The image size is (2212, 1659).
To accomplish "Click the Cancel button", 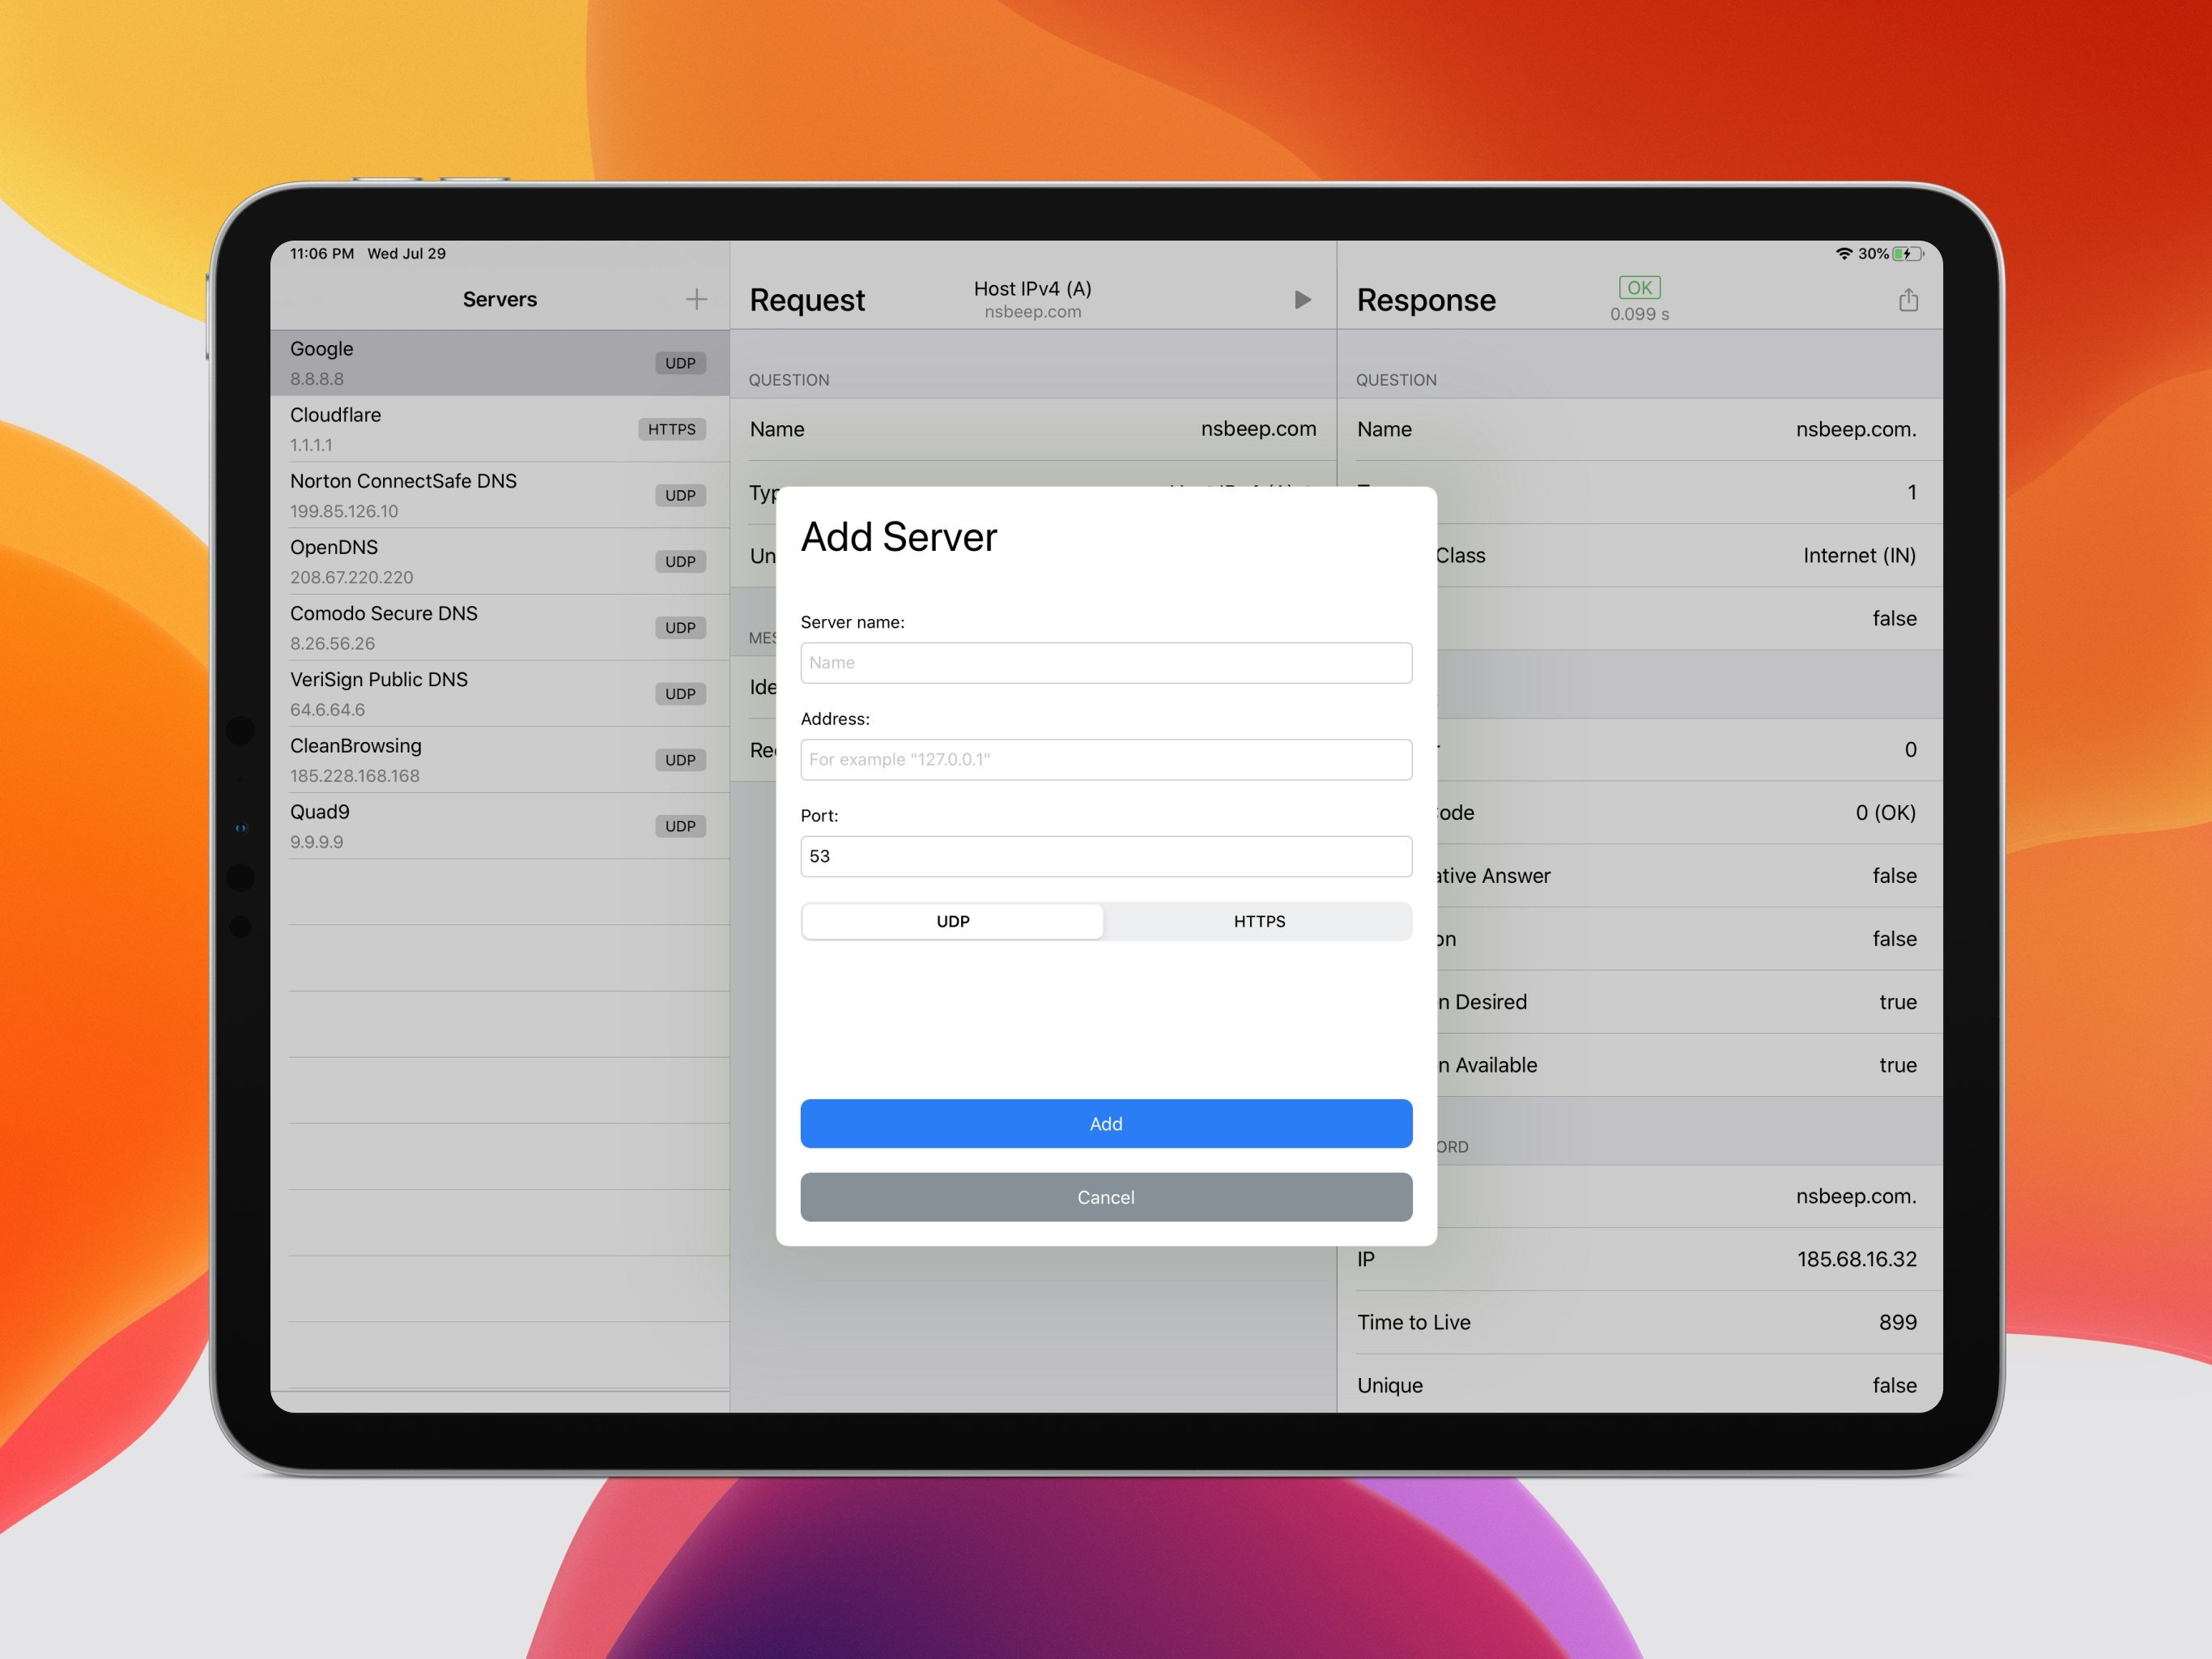I will coord(1106,1198).
